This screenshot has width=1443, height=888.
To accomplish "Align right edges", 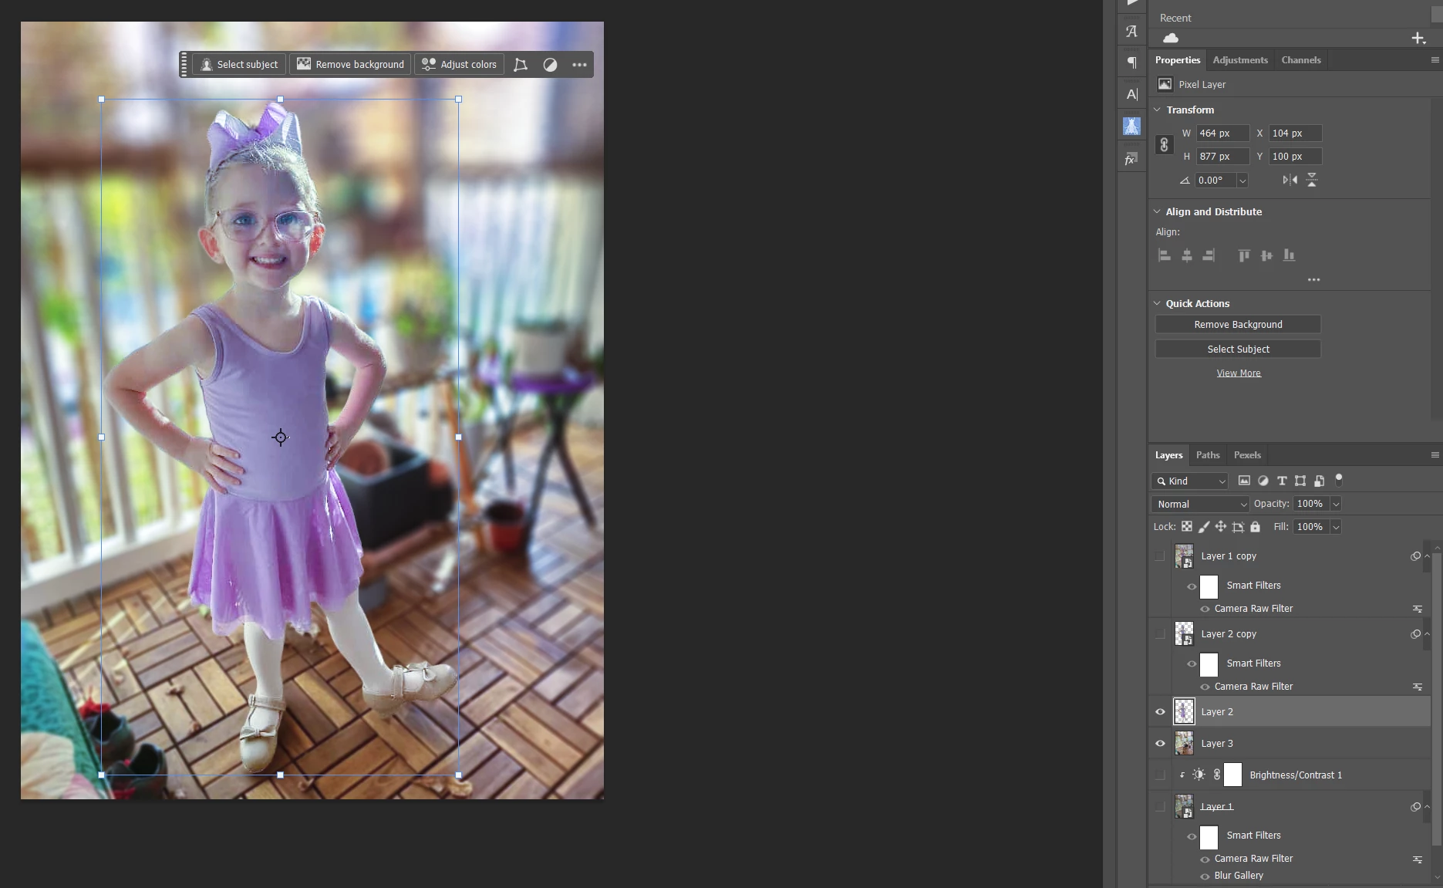I will [x=1209, y=255].
